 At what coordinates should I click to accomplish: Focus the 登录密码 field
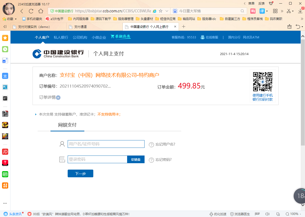[97, 159]
